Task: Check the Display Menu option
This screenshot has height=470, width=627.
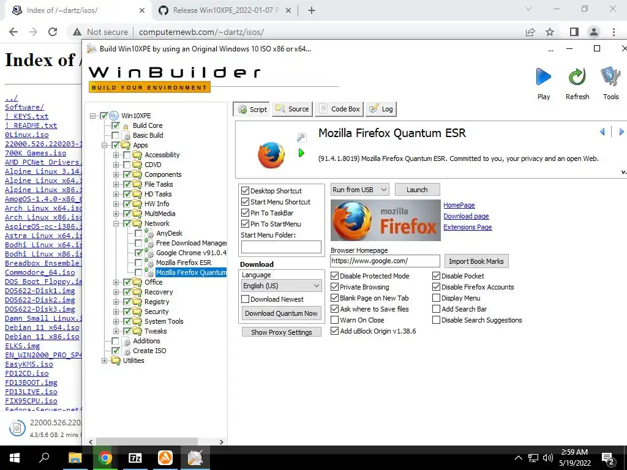Action: coord(436,298)
